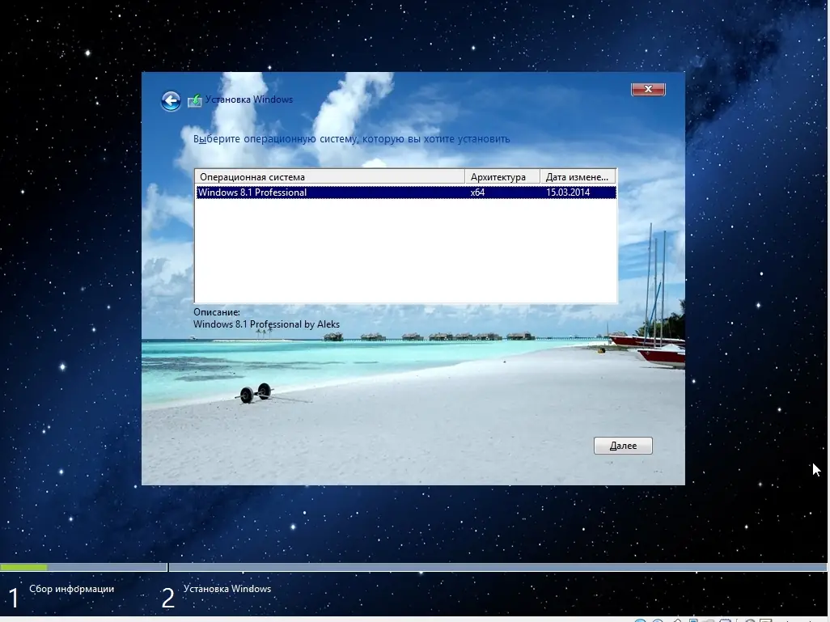Screen dimensions: 830x622
Task: Click the Операционная система column header
Action: (x=329, y=177)
